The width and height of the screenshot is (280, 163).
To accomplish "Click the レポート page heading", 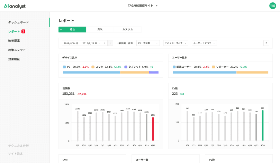I will click(x=66, y=21).
